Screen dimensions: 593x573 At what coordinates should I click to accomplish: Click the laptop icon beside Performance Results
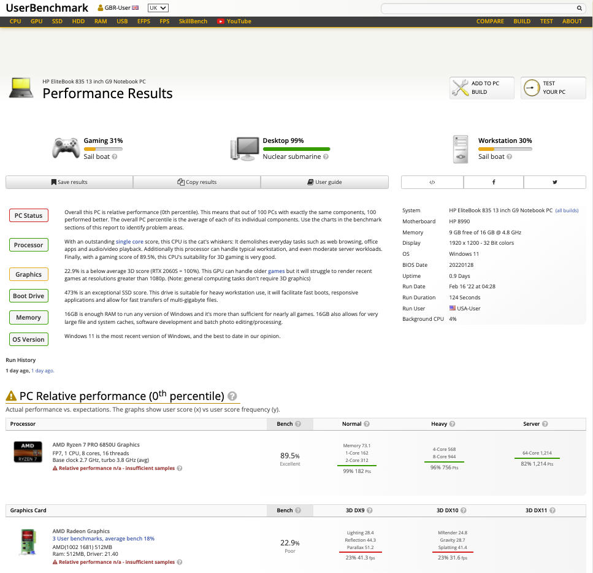21,88
